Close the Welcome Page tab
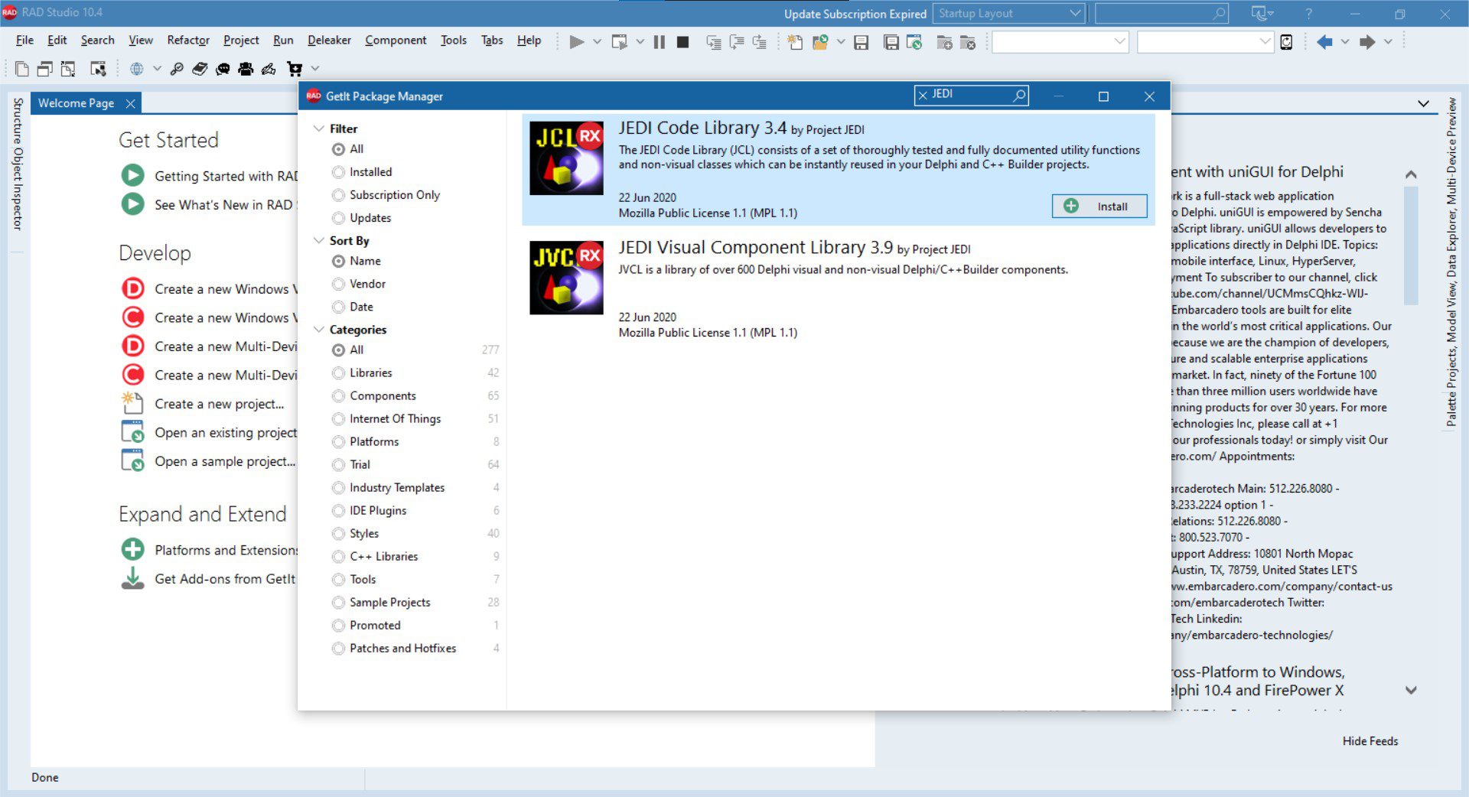1469x797 pixels. click(x=131, y=103)
